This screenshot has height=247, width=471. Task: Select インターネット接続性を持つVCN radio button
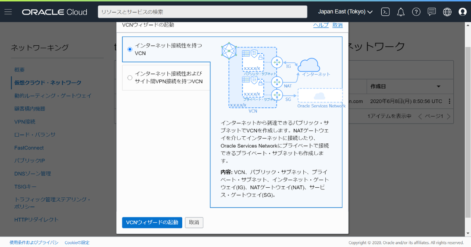pos(130,49)
